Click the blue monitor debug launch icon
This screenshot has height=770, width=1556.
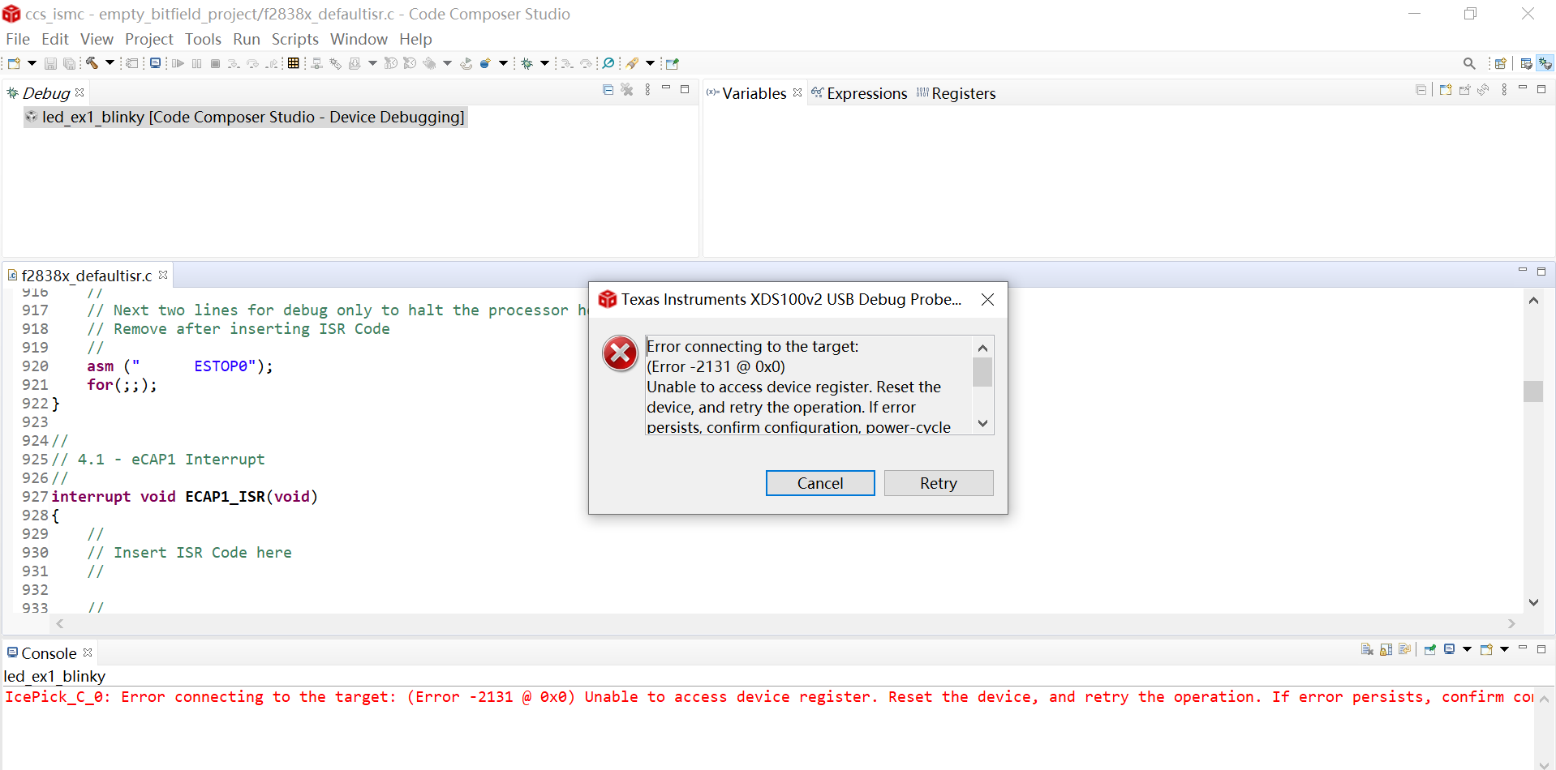pos(155,63)
